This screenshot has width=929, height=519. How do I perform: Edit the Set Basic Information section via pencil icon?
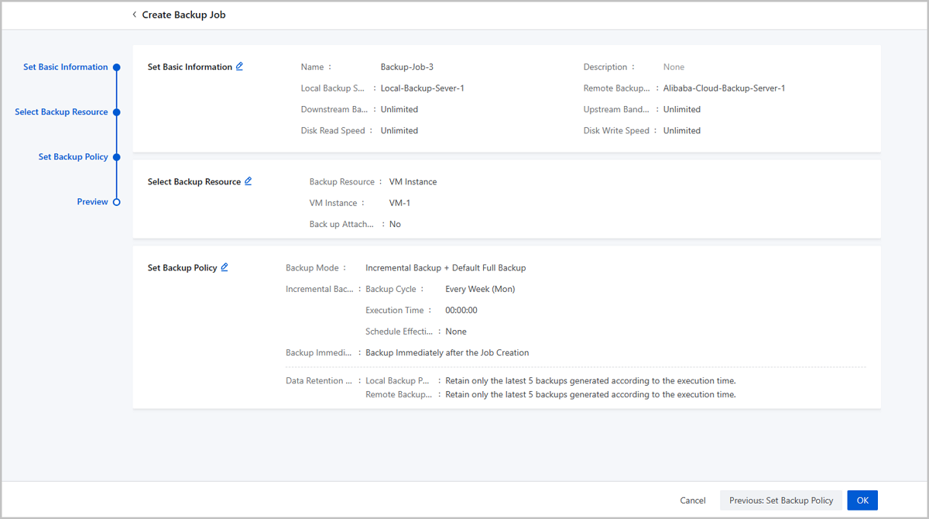(239, 67)
